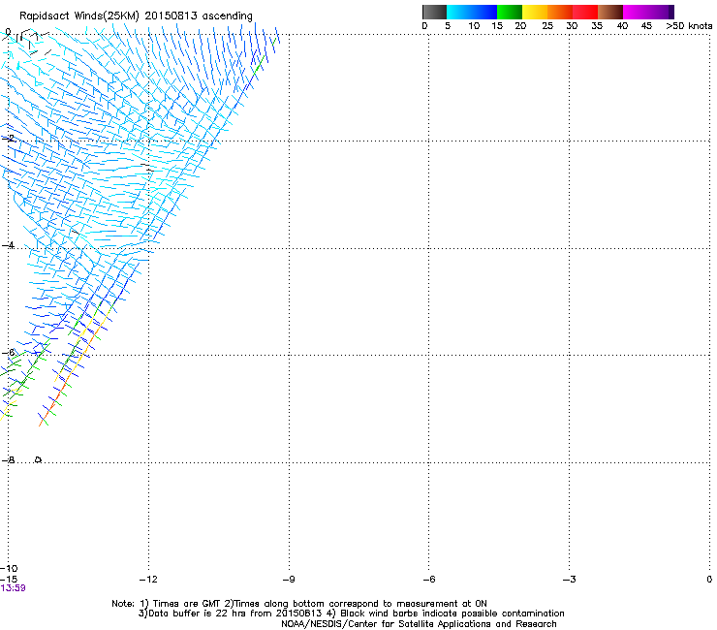Image resolution: width=717 pixels, height=630 pixels.
Task: Click the -8 latitude axis label
Action: click(x=8, y=460)
